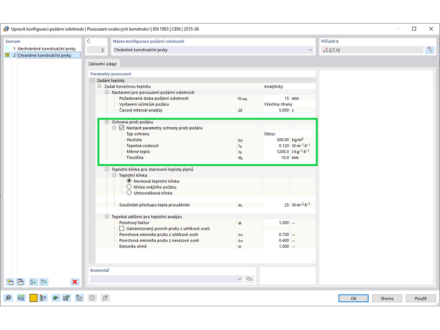Viewport: 440px width, 330px height.
Task: Click the red X delete icon
Action: (x=75, y=282)
